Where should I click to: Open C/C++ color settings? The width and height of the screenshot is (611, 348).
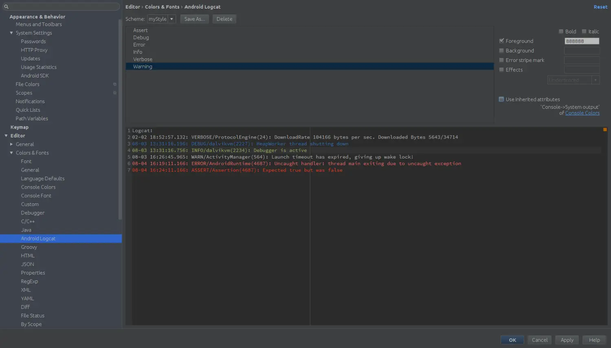[x=28, y=221]
